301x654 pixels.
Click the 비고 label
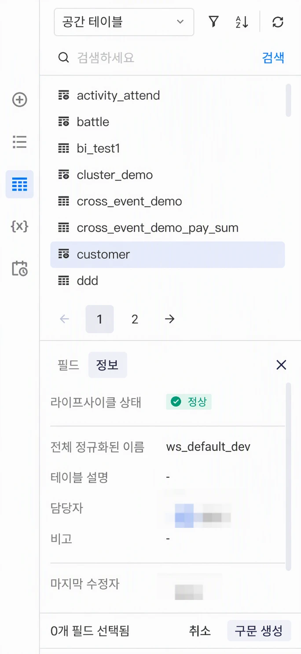coord(61,539)
